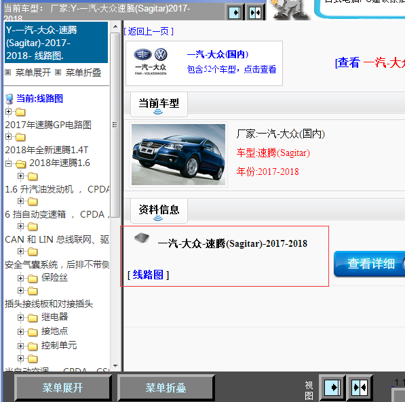Click the folder icon of 2017年速腾GP电路图
405x402 pixels.
coord(20,113)
